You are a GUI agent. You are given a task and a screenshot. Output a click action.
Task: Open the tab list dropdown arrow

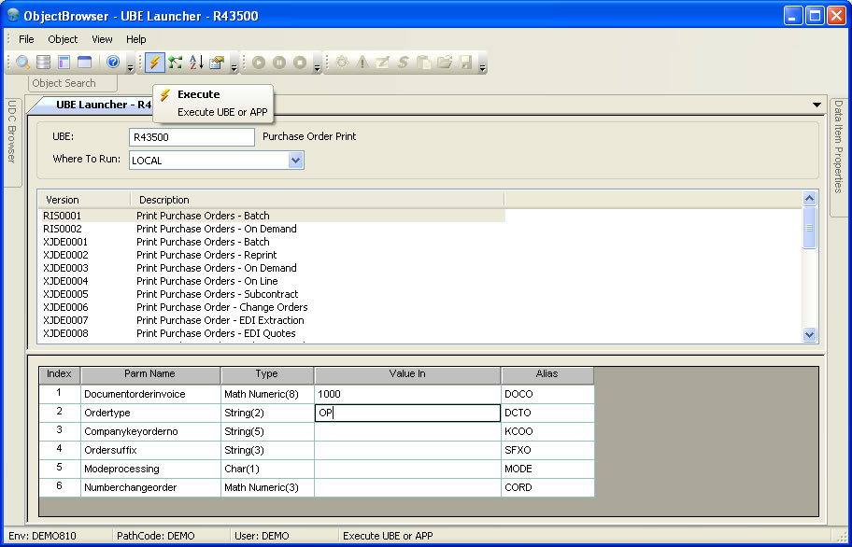tap(816, 105)
